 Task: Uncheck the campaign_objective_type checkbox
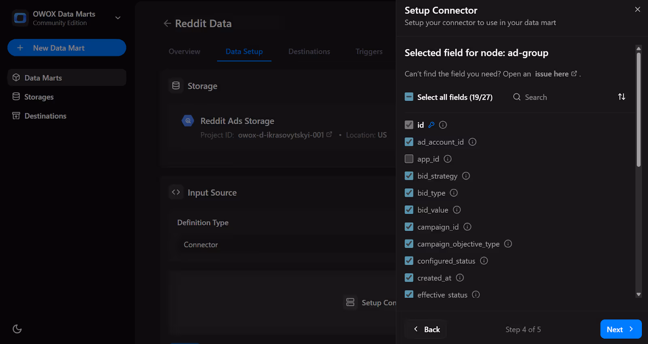click(409, 244)
